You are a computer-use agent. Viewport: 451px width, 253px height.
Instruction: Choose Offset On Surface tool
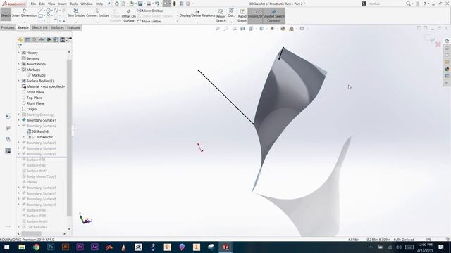coord(128,15)
